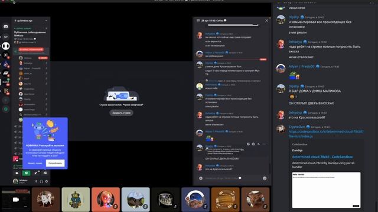The height and width of the screenshot is (212, 378).
Task: Launch activities rocket icon
Action: point(35,173)
